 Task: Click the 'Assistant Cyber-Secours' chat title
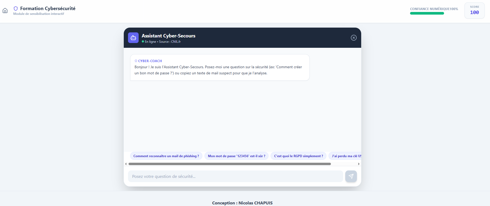coord(168,36)
